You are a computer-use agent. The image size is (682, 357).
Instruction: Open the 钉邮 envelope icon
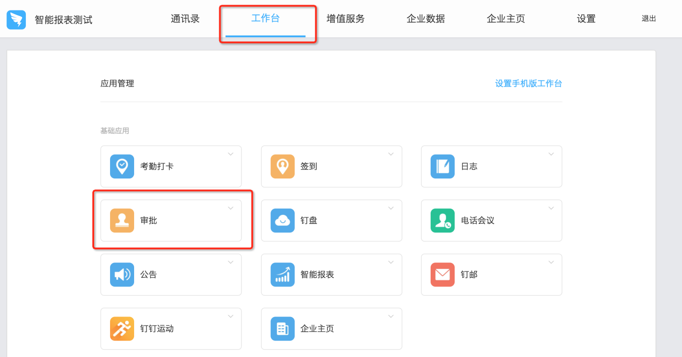point(442,274)
